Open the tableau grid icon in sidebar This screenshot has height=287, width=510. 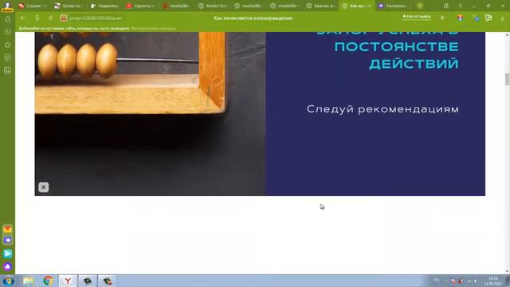[7, 70]
